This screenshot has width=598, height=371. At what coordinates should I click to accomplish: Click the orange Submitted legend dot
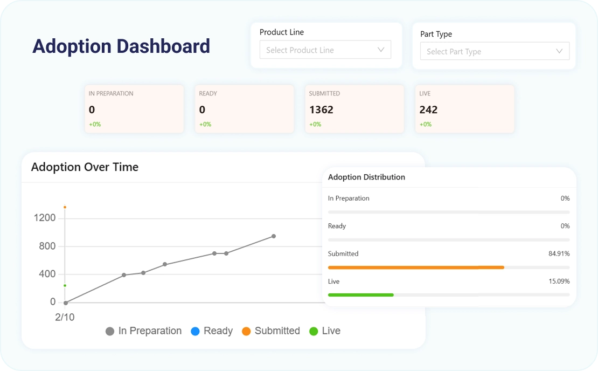coord(246,331)
